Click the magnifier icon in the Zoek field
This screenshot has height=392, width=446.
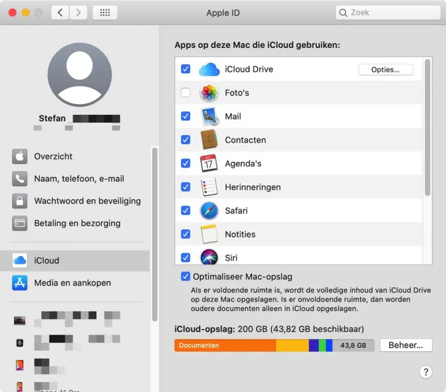coord(343,13)
